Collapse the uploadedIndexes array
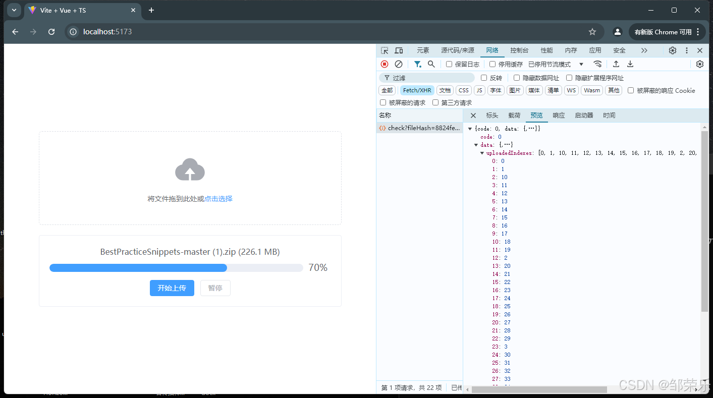The image size is (713, 398). pyautogui.click(x=482, y=153)
